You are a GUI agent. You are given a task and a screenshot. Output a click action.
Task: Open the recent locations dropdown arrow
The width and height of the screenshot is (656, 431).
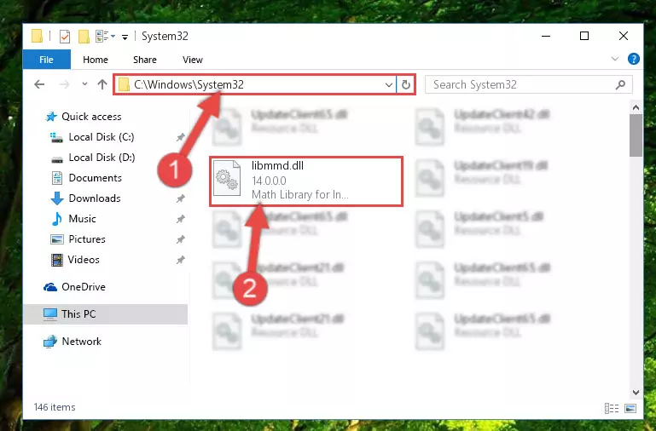(x=84, y=84)
